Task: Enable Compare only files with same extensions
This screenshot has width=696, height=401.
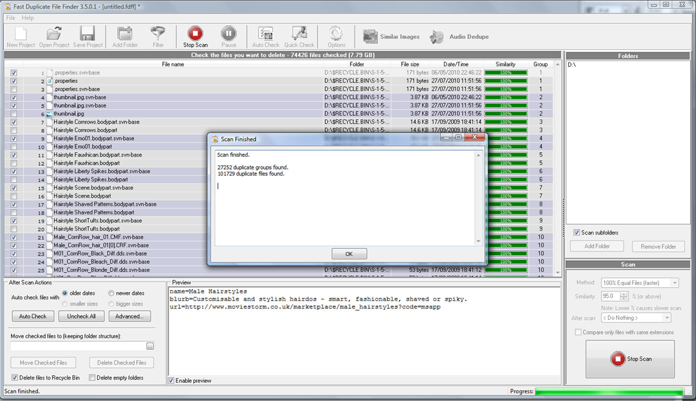Action: point(578,332)
